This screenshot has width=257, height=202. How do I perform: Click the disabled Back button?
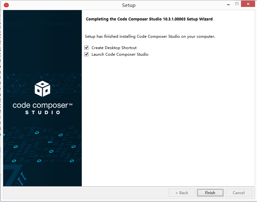(x=182, y=193)
